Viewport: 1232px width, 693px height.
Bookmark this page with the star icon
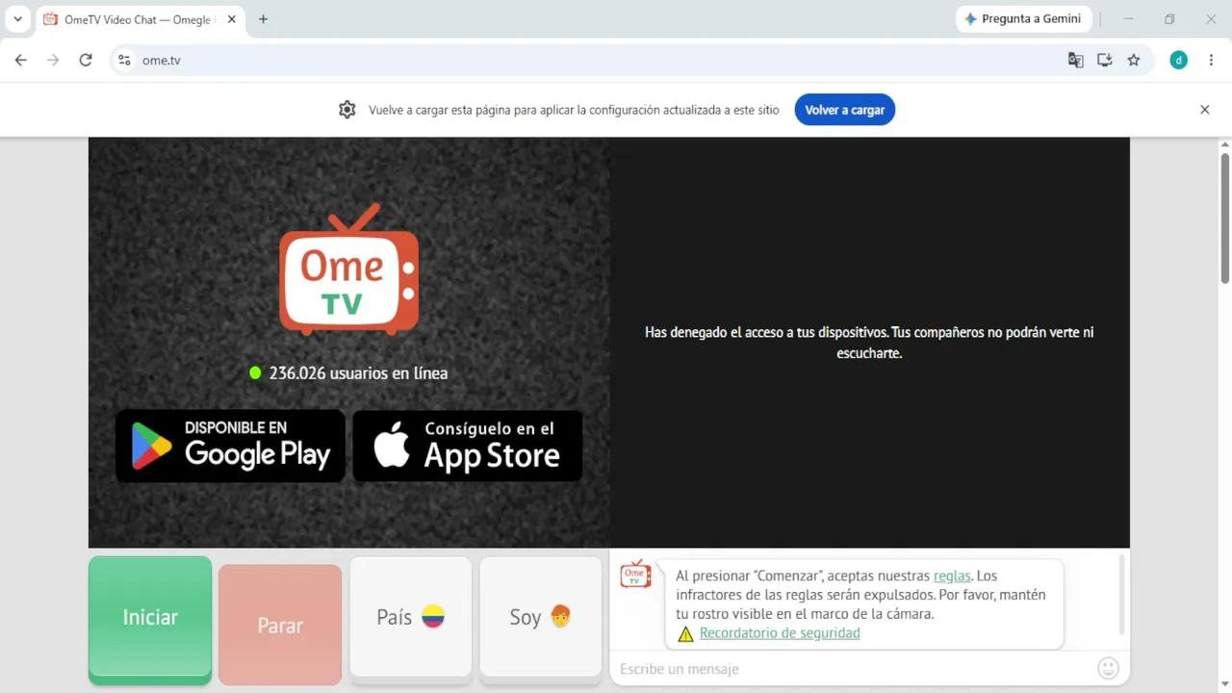[x=1134, y=60]
